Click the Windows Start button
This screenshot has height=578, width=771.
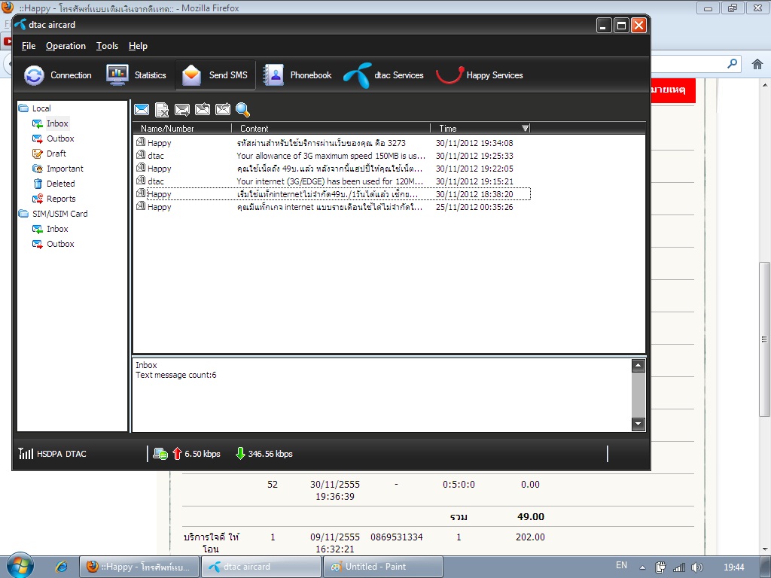coord(20,566)
